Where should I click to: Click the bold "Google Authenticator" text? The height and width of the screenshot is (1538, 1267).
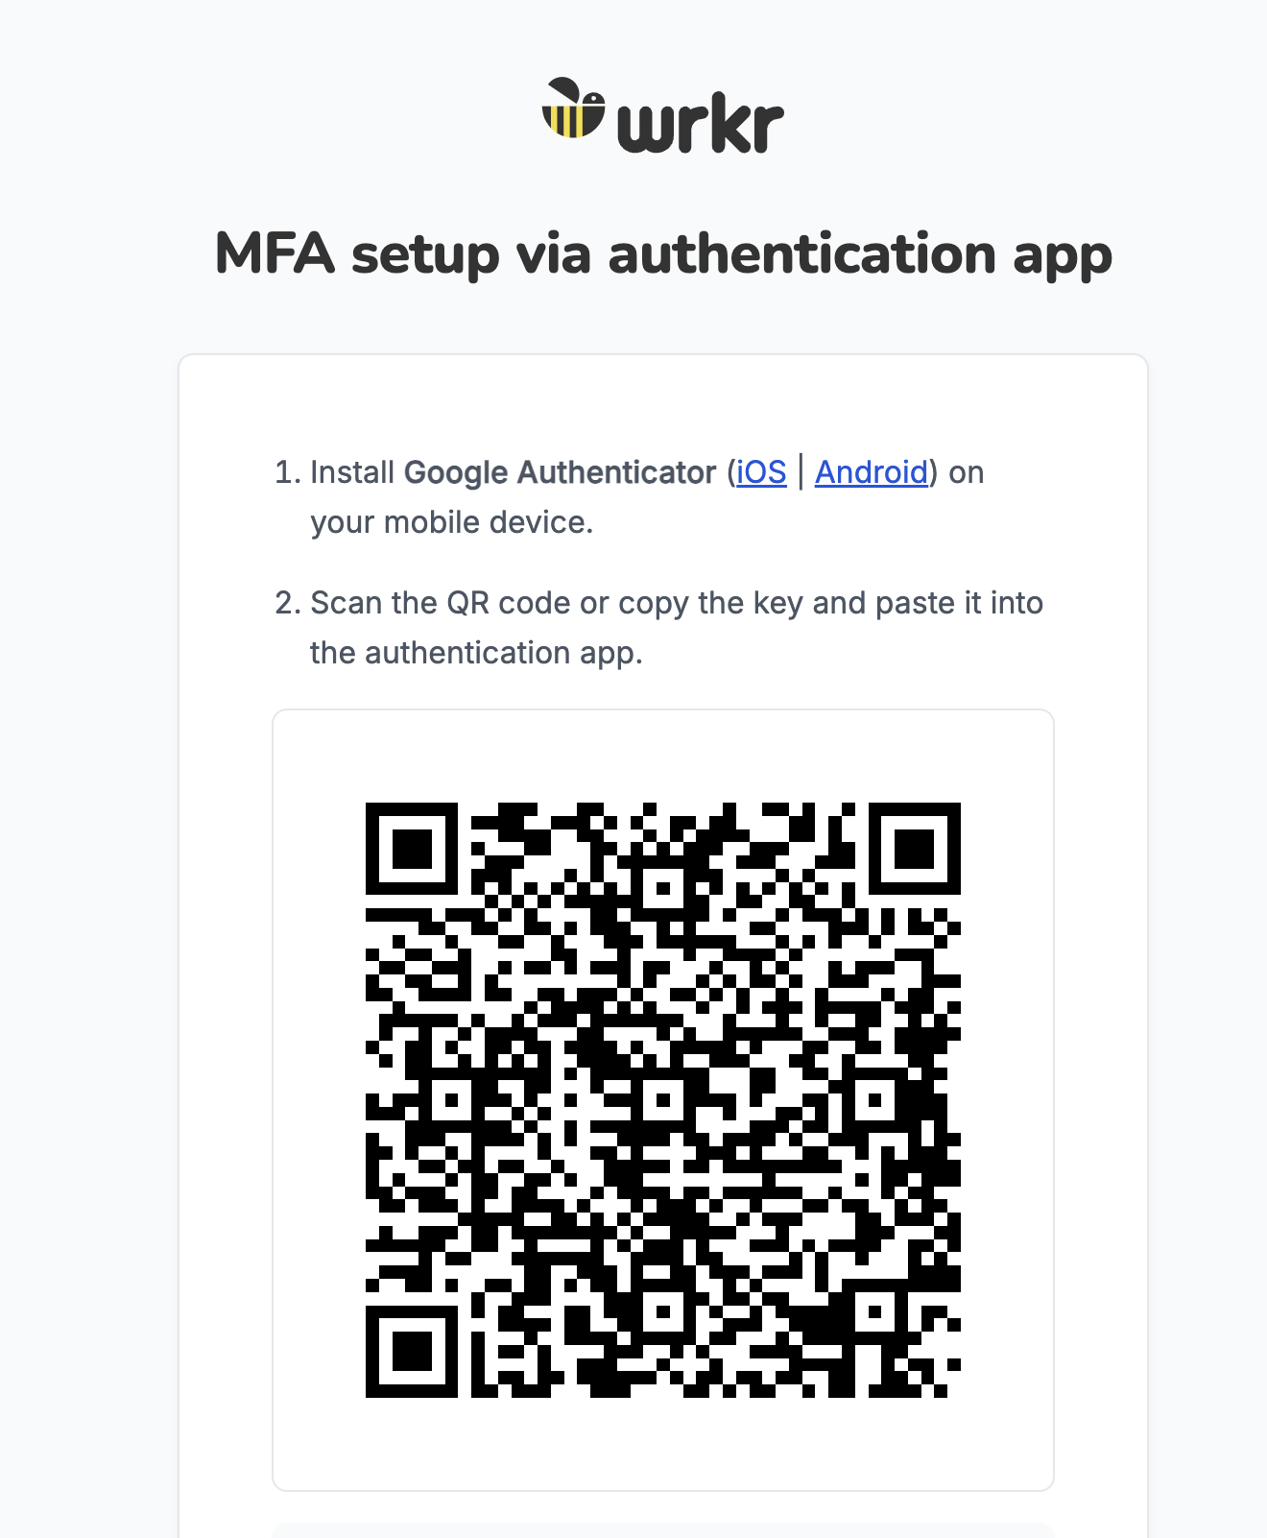coord(560,472)
